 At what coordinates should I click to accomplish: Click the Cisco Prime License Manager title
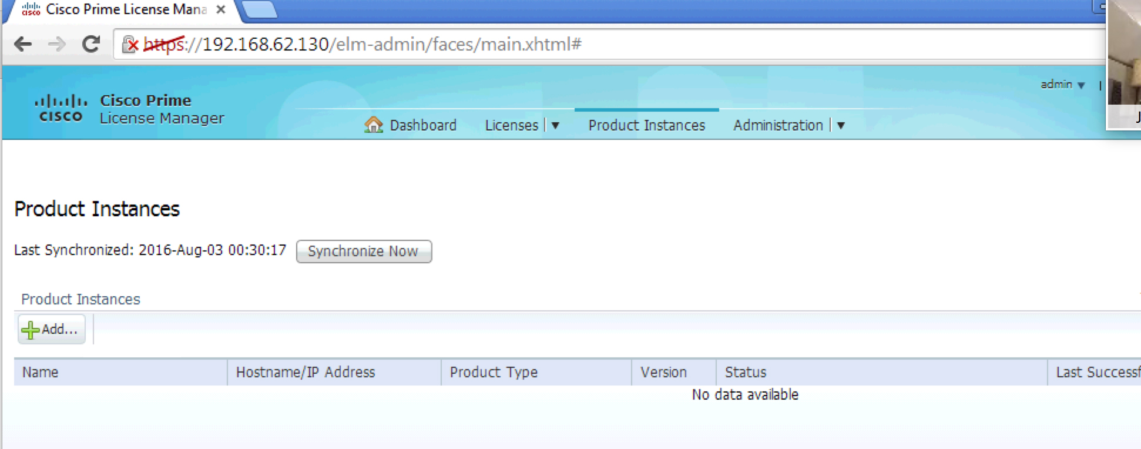coord(162,109)
